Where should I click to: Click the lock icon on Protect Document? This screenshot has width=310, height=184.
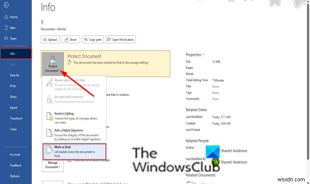tap(53, 59)
